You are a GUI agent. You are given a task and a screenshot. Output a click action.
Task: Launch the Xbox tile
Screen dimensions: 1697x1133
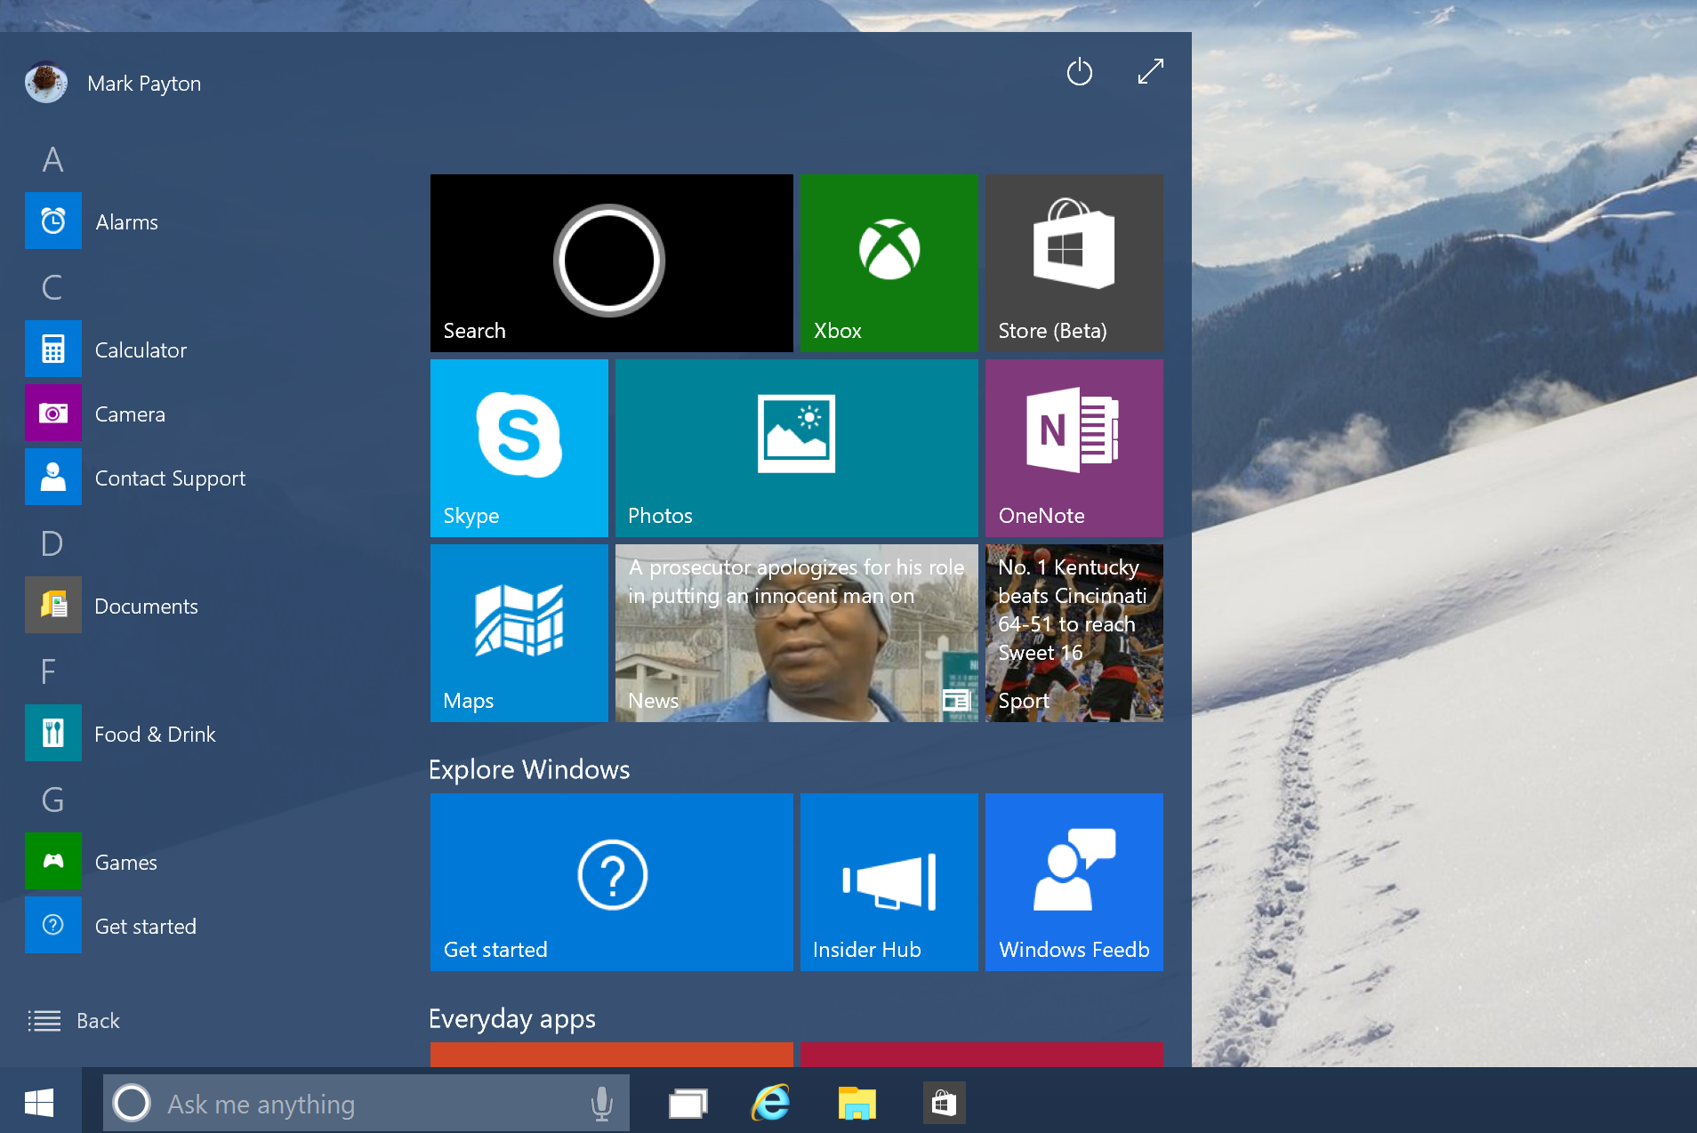coord(889,263)
